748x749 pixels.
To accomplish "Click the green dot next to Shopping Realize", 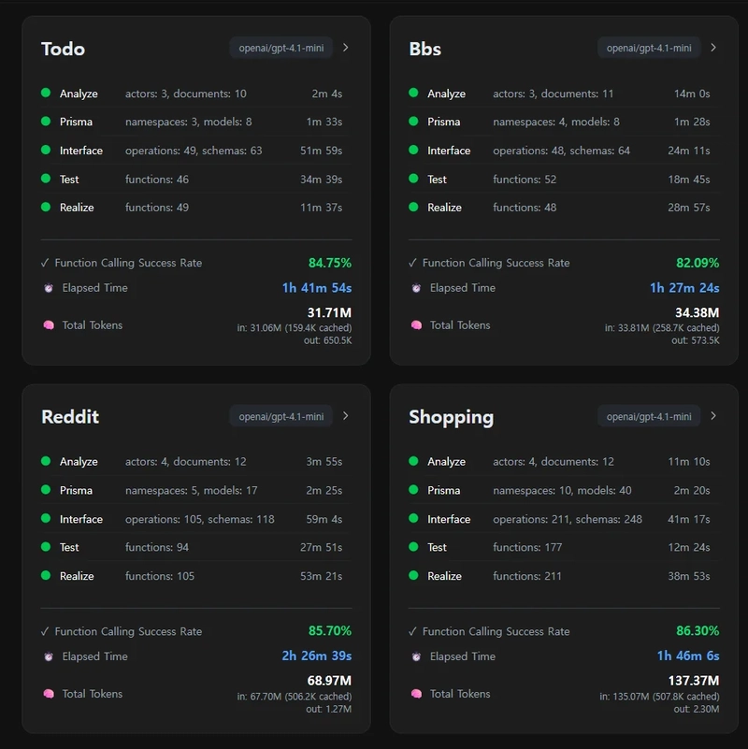I will [413, 576].
